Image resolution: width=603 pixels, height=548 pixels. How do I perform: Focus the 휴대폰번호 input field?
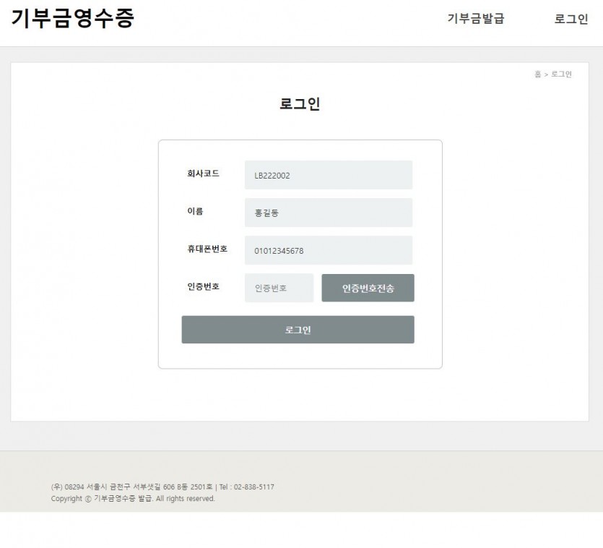point(329,250)
